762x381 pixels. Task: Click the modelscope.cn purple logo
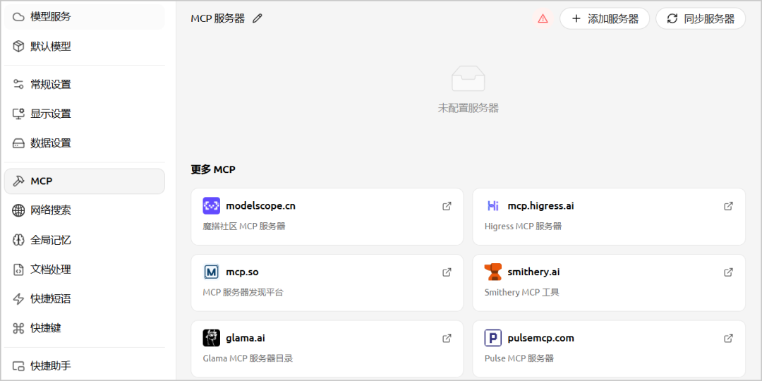tap(212, 206)
